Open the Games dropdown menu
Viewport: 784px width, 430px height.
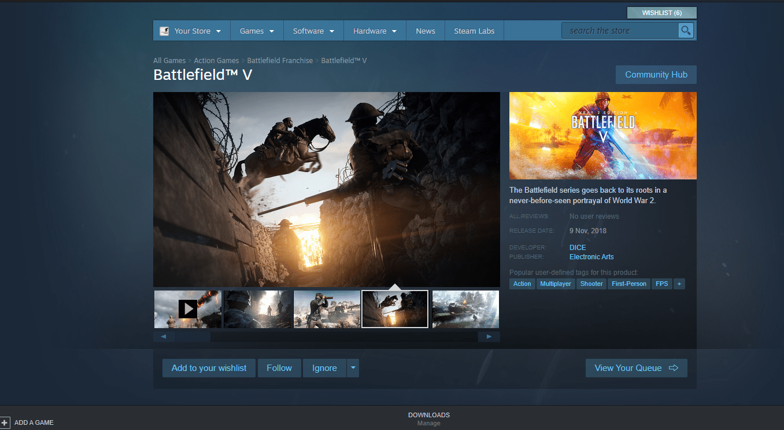pos(257,31)
